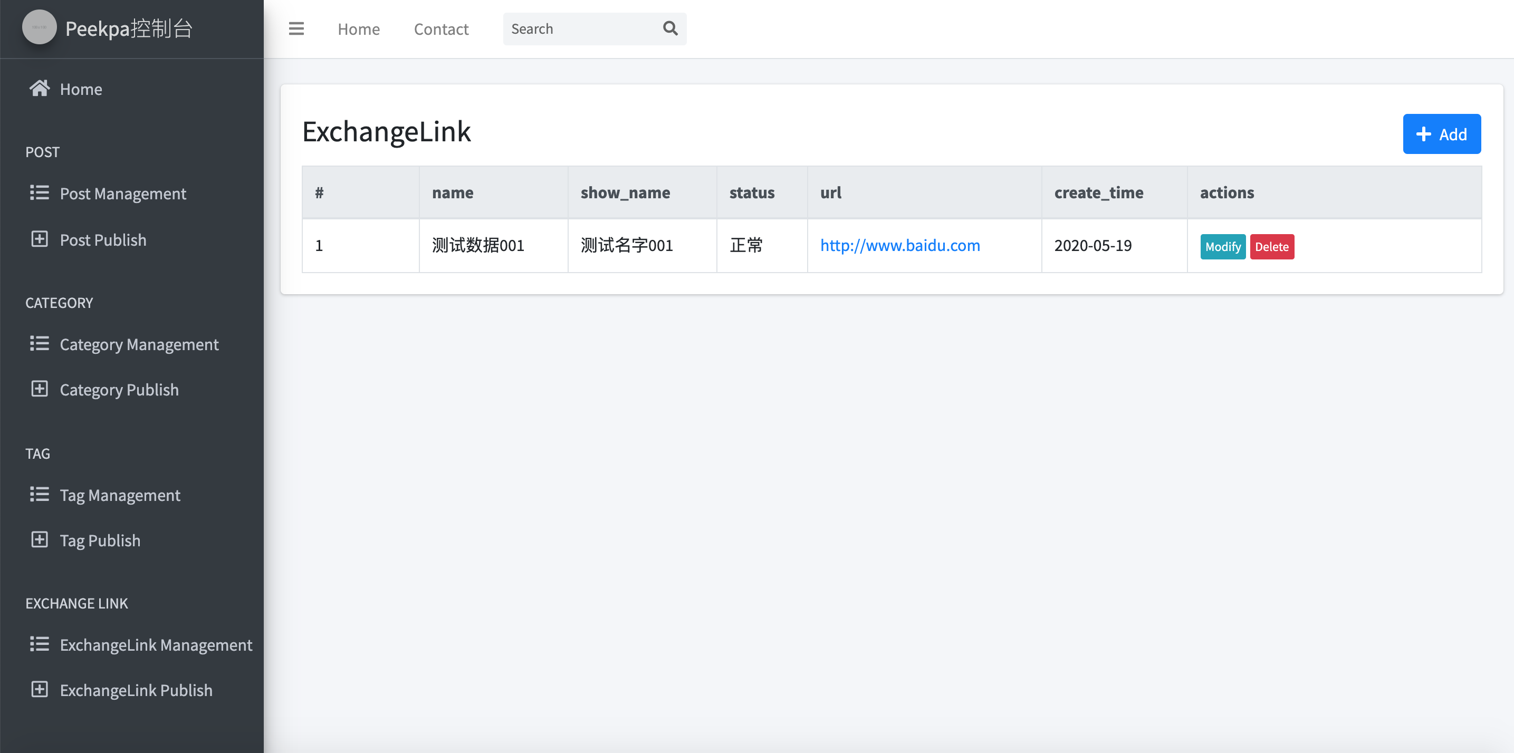Click the red Delete button
The height and width of the screenshot is (753, 1514).
[x=1271, y=247]
